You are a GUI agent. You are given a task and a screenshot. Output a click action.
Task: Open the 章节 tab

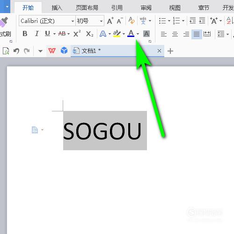pos(204,7)
